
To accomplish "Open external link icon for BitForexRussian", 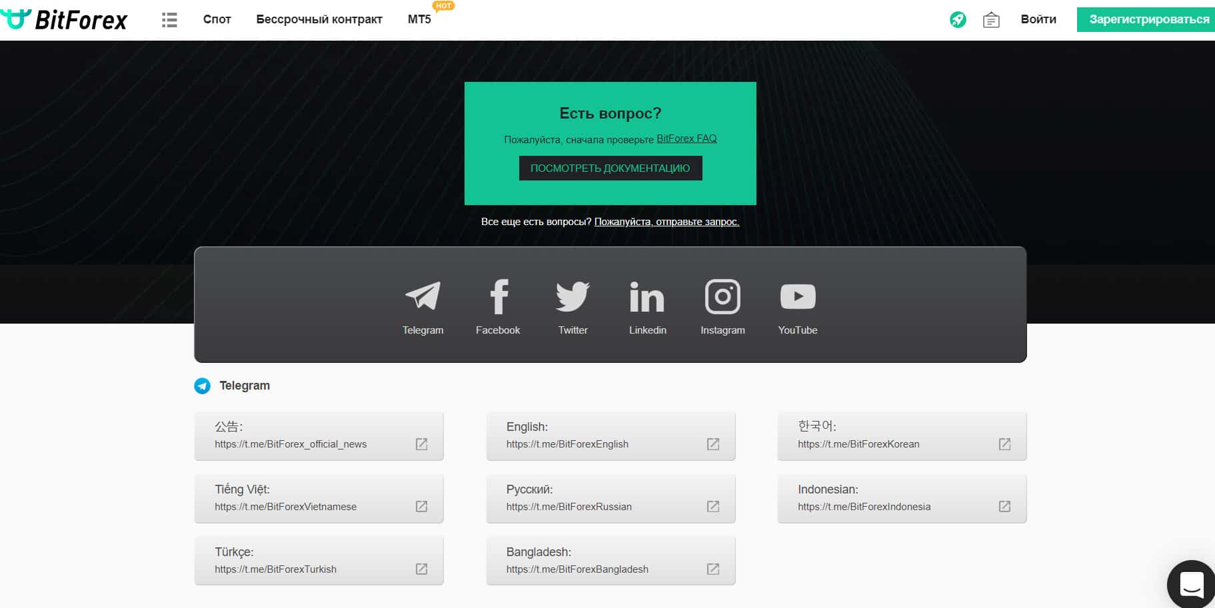I will coord(713,507).
